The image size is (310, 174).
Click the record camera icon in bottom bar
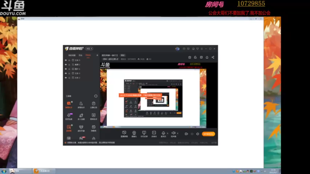pyautogui.click(x=186, y=134)
